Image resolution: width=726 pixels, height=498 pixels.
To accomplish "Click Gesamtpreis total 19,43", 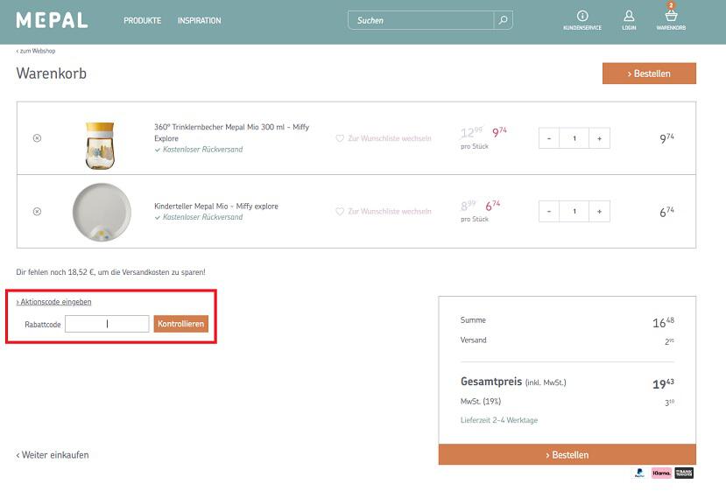I will [663, 383].
